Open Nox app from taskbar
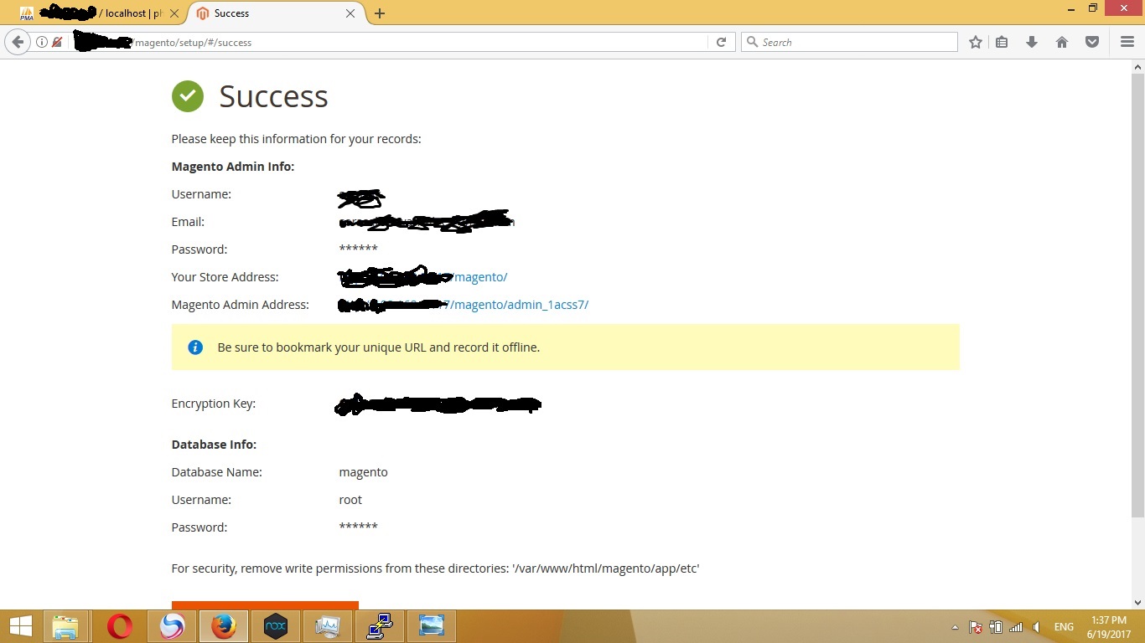This screenshot has width=1145, height=643. pos(276,626)
